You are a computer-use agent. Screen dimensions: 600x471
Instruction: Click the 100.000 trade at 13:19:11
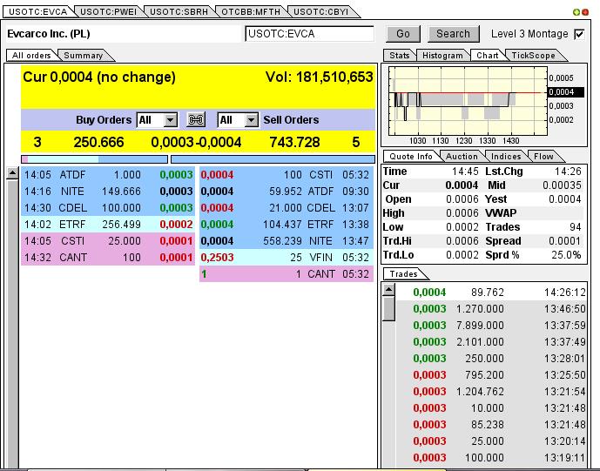click(x=491, y=458)
